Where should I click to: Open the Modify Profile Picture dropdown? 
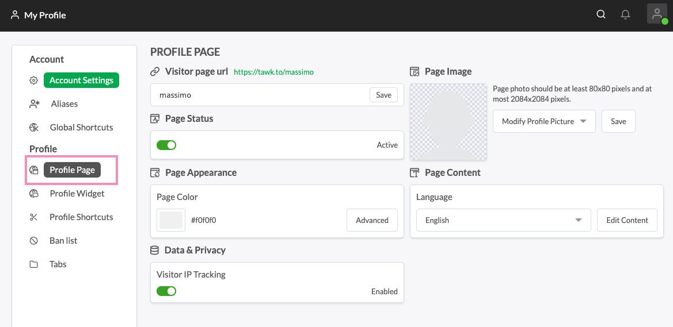pos(544,121)
